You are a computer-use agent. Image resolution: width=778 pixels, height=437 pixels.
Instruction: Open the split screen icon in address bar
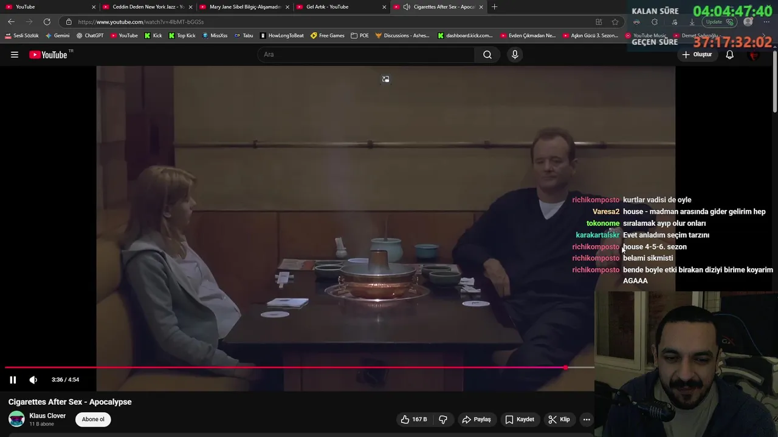pyautogui.click(x=599, y=22)
